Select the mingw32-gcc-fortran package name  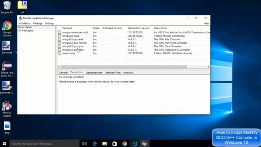coord(74,42)
